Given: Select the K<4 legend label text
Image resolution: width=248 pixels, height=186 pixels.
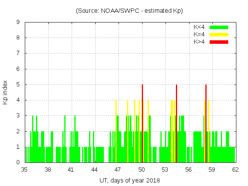Looking at the screenshot, I should point(199,27).
